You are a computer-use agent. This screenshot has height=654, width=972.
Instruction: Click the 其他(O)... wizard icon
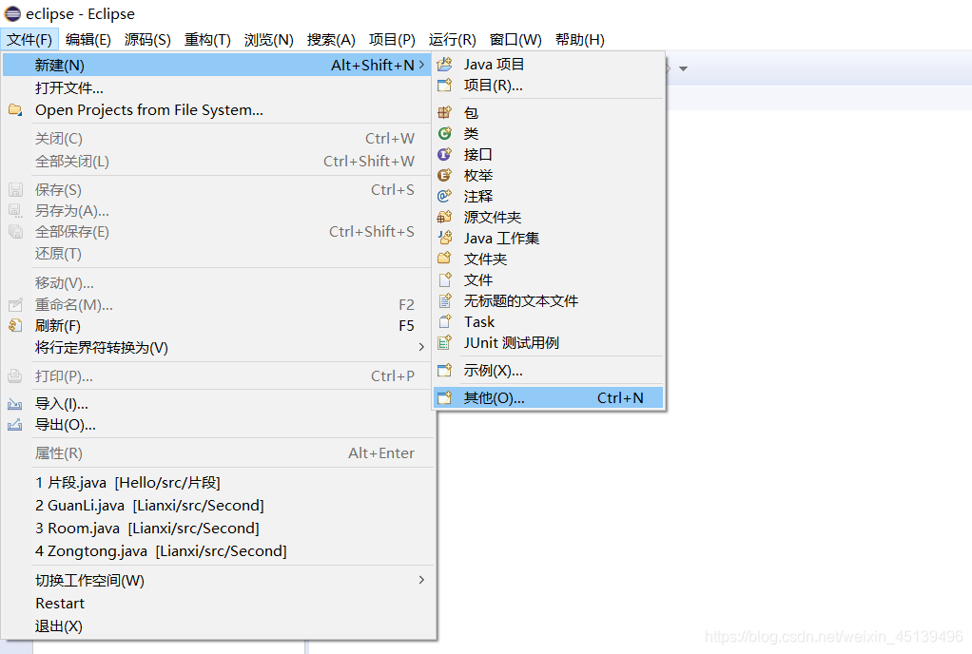(x=444, y=397)
